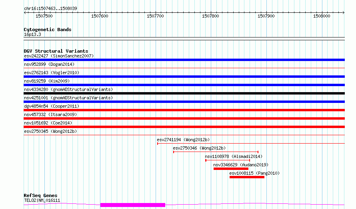This screenshot has width=356, height=209.
Task: Select the thin red line of esv2741194
Action: click(251, 144)
